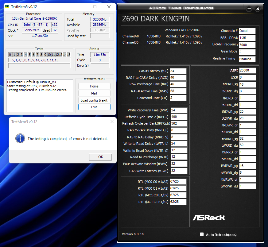
Task: Close the TestMem5 main window
Action: pos(109,7)
